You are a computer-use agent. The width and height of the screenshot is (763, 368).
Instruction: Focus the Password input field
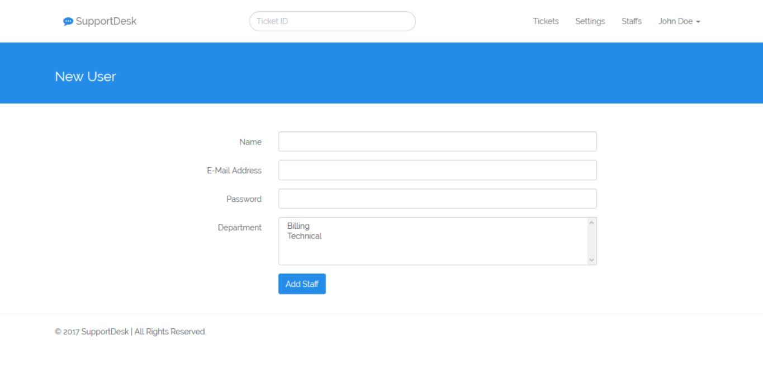437,199
